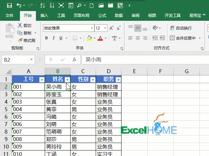Screen dimensions: 209x156
Task: Switch to the 公式 tab
Action: (102, 16)
